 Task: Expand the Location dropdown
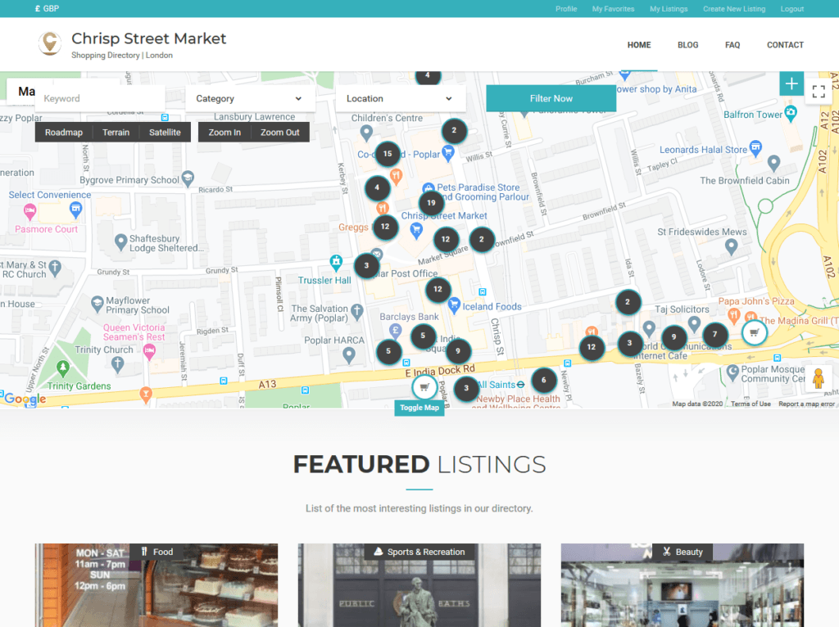[x=400, y=98]
